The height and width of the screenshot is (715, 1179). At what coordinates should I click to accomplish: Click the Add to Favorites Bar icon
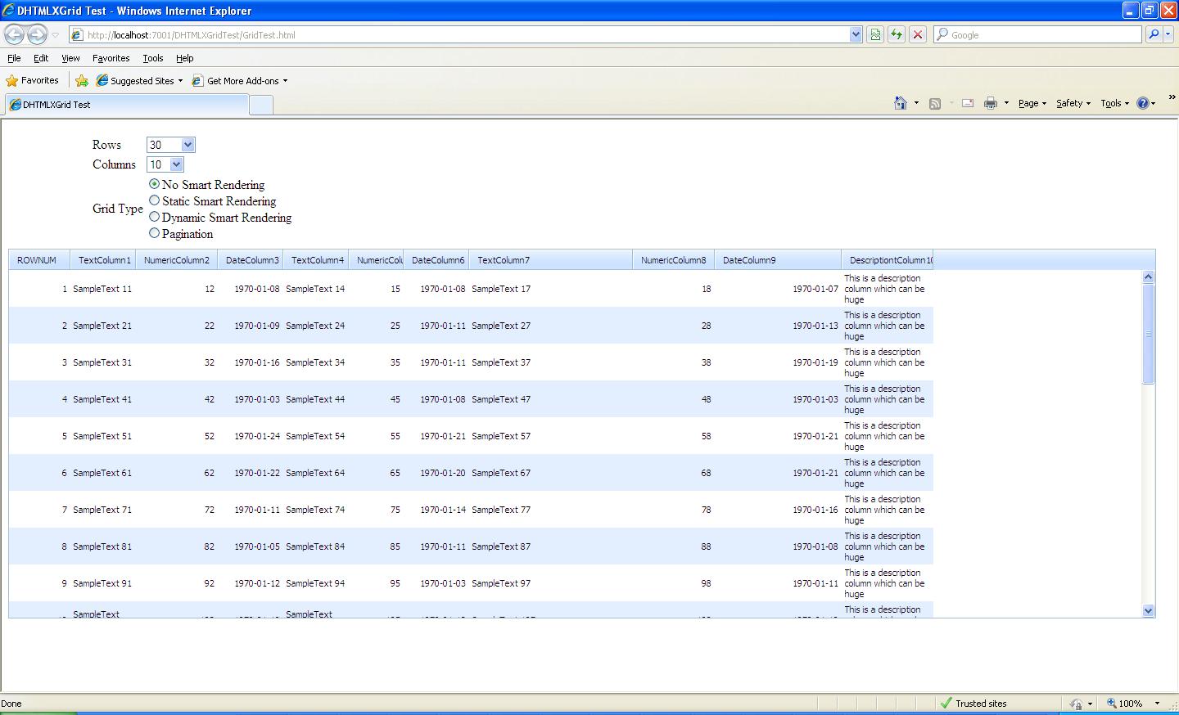[x=82, y=80]
